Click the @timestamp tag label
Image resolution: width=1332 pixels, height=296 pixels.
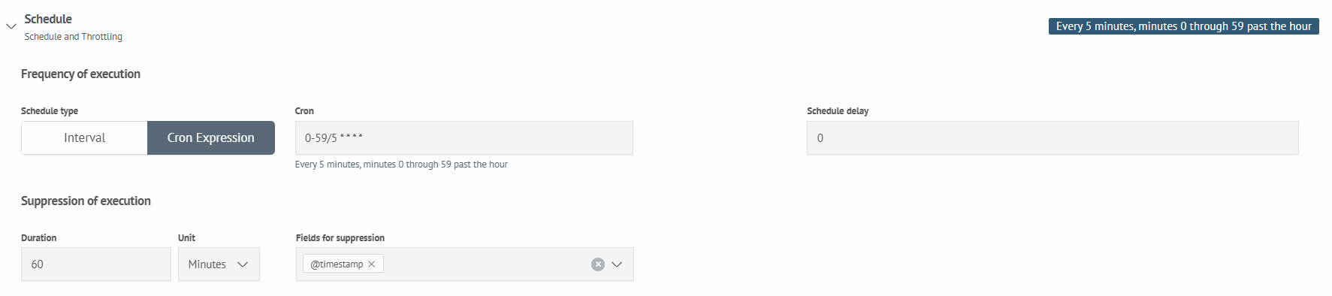(337, 264)
